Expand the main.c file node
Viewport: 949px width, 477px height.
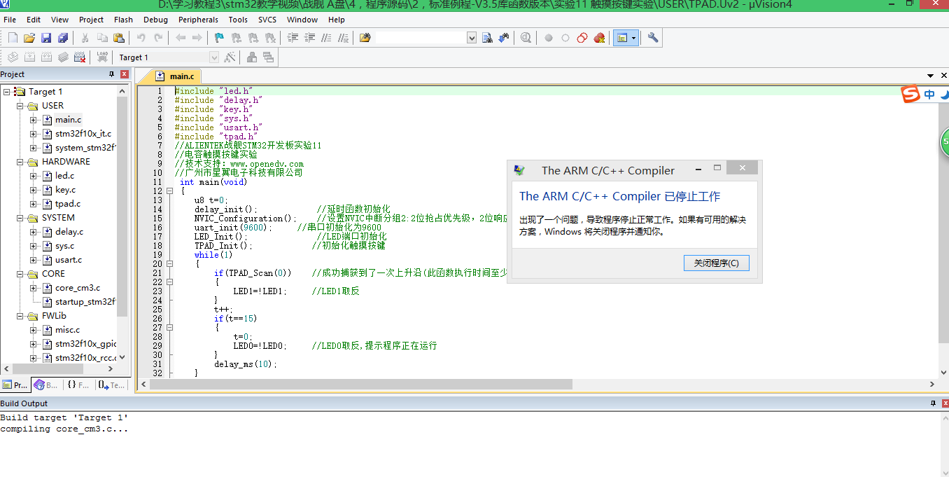click(34, 120)
